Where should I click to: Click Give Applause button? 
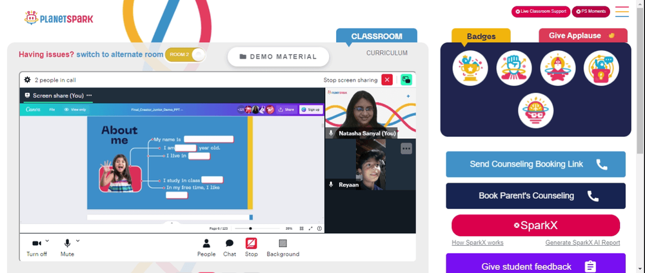[583, 35]
